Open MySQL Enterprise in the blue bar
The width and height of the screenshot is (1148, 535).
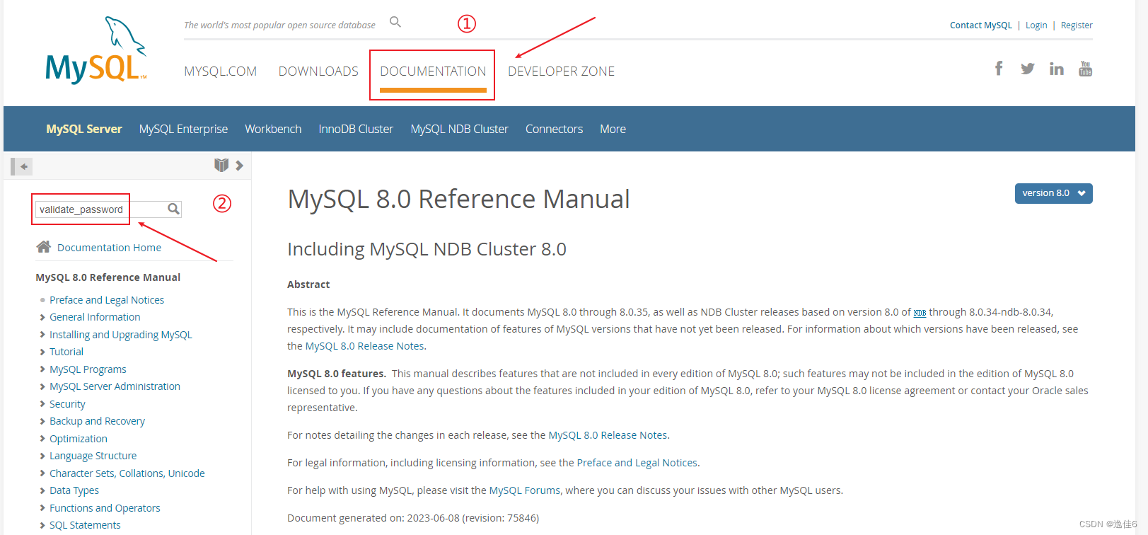[183, 129]
